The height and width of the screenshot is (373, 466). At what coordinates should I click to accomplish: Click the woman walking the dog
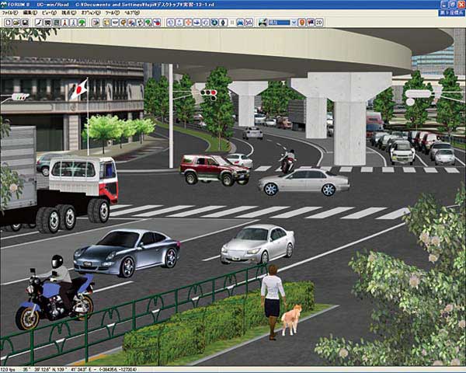(x=273, y=302)
